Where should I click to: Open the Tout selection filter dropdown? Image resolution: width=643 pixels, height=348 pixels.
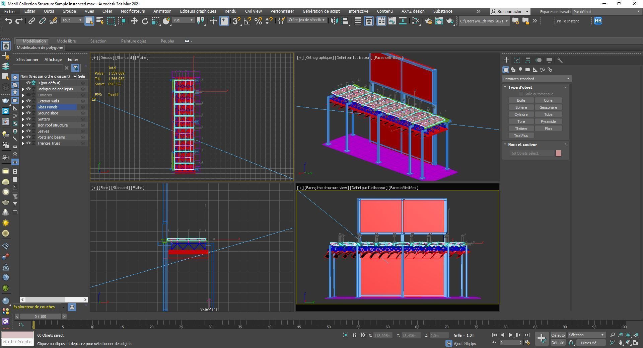(x=80, y=20)
